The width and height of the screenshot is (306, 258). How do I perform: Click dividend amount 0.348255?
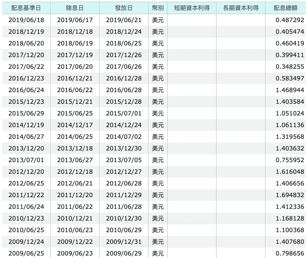pos(290,67)
